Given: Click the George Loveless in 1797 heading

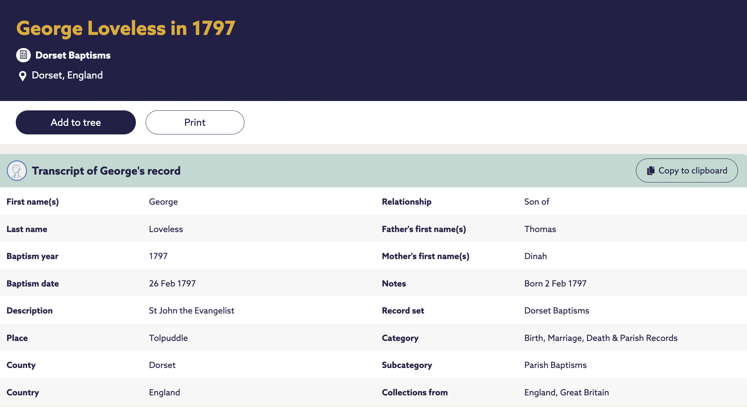Looking at the screenshot, I should pos(126,29).
